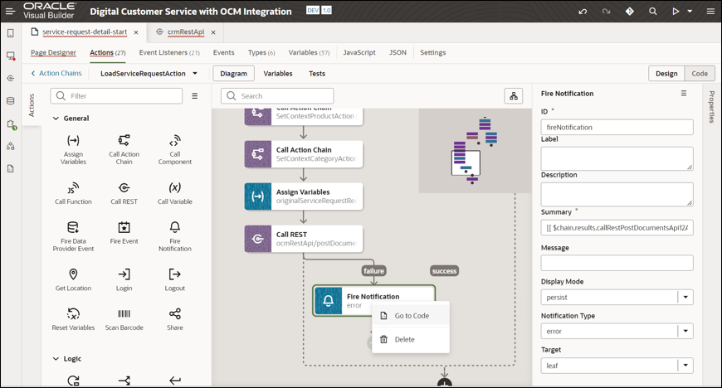Open Fire Notification properties menu icon
Viewport: 722px width, 388px height.
coord(684,93)
